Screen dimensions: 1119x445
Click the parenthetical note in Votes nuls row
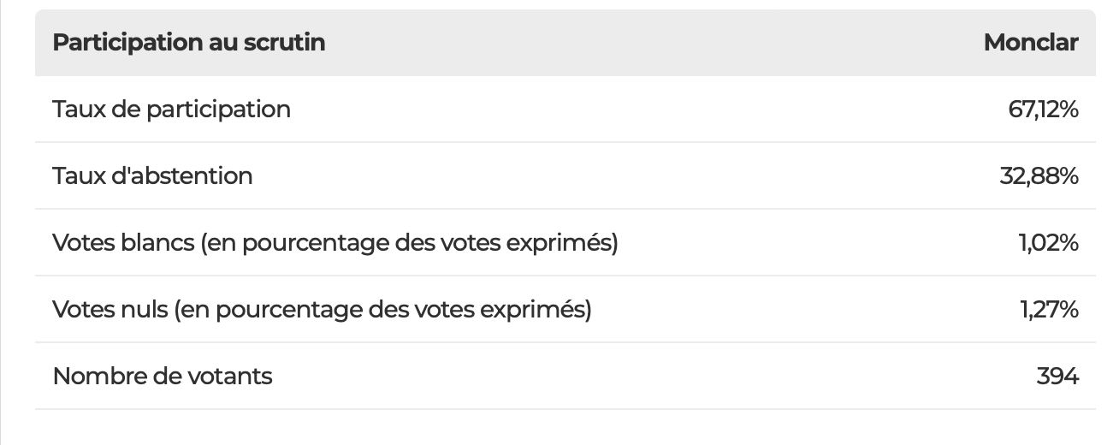click(x=382, y=309)
